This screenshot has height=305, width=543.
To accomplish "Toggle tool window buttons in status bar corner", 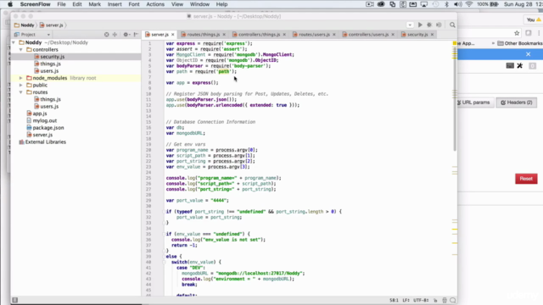I will click(15, 300).
